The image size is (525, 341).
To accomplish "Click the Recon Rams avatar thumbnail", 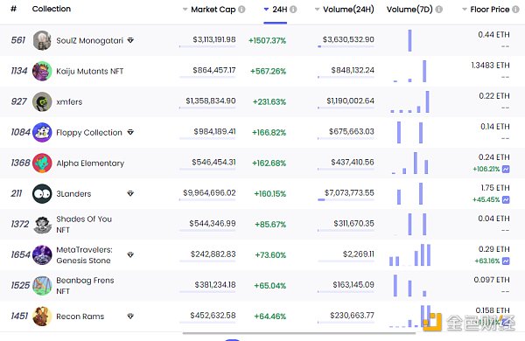I will 42,316.
